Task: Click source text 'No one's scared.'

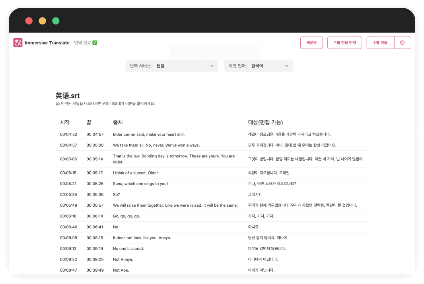Action: click(x=128, y=248)
